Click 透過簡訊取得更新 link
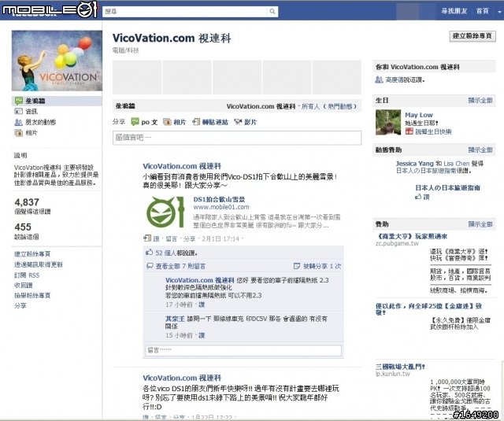Viewport: 504px width, 421px height. point(39,264)
